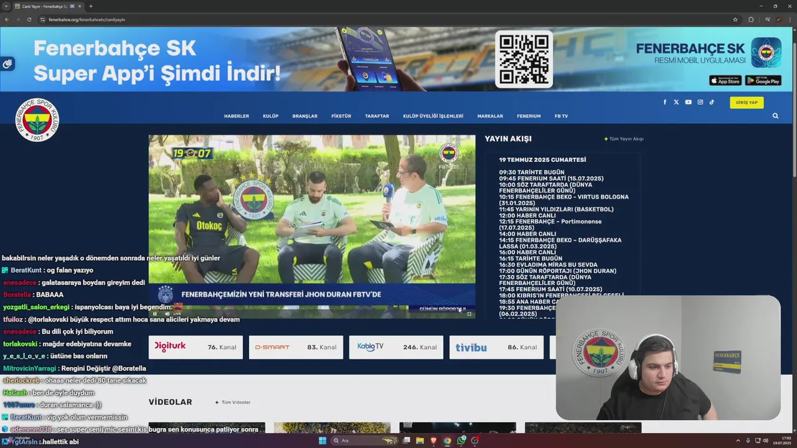Bookmark this page with the star icon

tap(735, 19)
